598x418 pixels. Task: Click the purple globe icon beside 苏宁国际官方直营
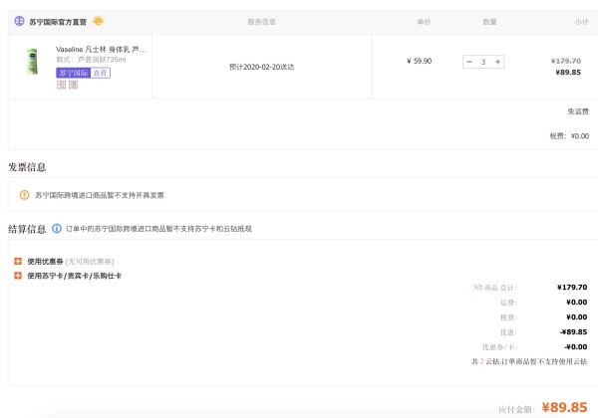(x=19, y=21)
